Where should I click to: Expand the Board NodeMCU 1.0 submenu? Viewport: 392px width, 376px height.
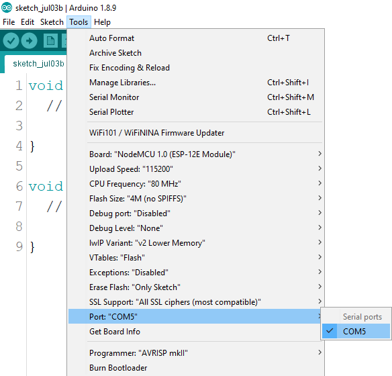click(x=196, y=154)
